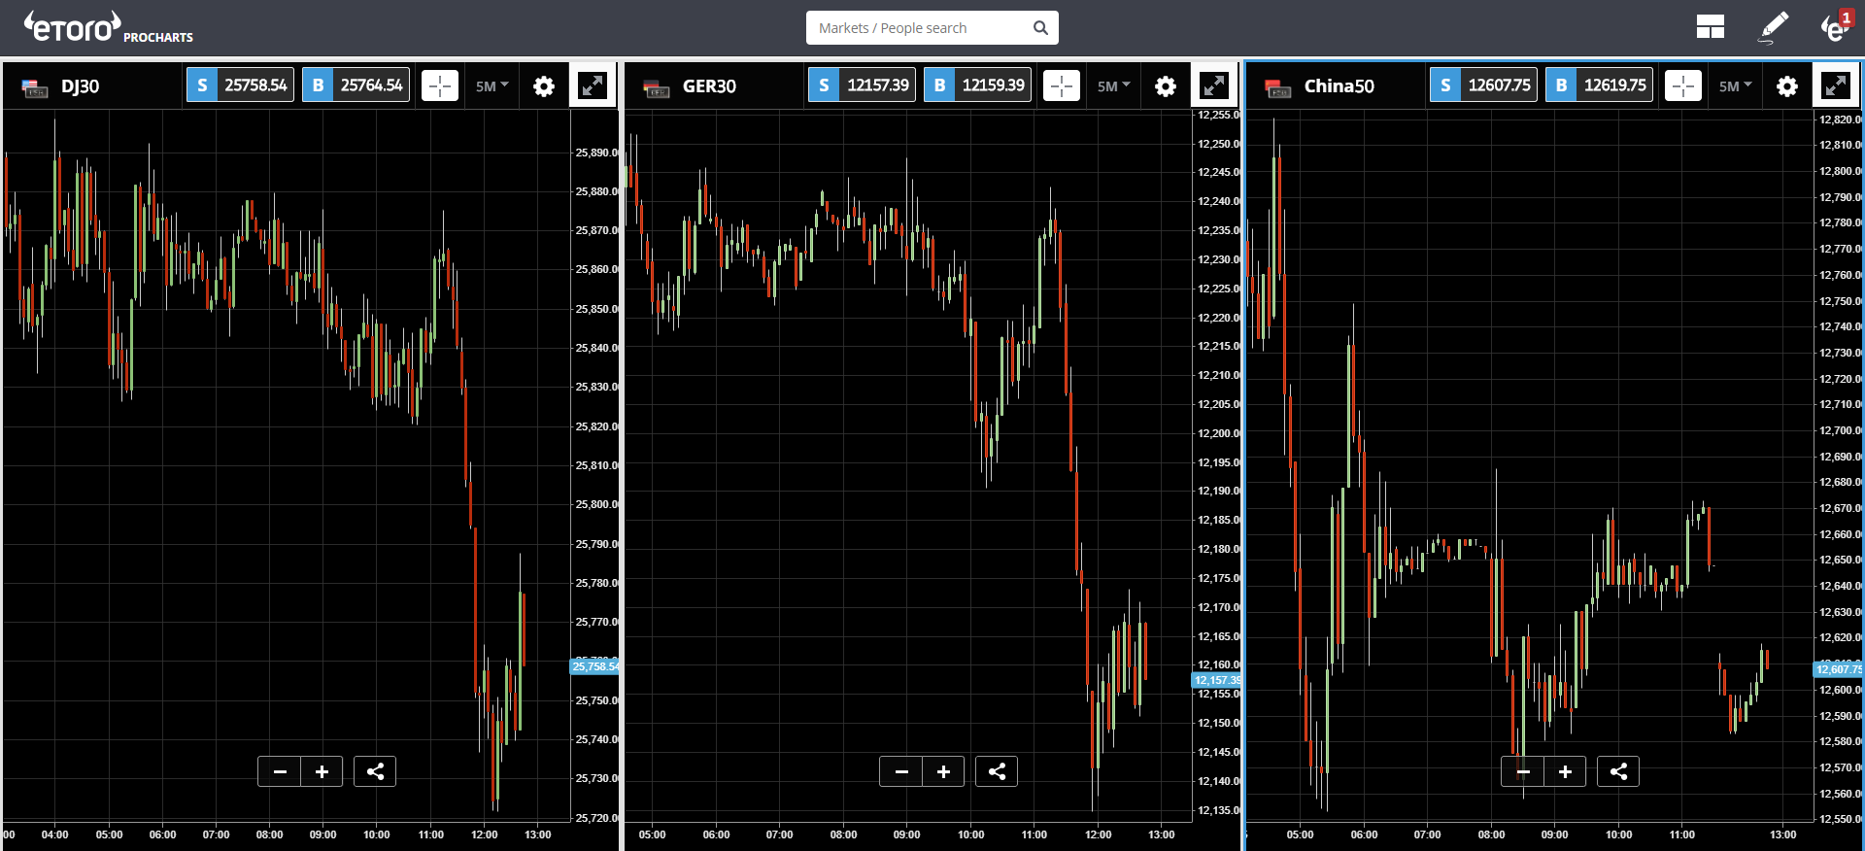Toggle crosshair on the China50 chart

(x=1683, y=85)
